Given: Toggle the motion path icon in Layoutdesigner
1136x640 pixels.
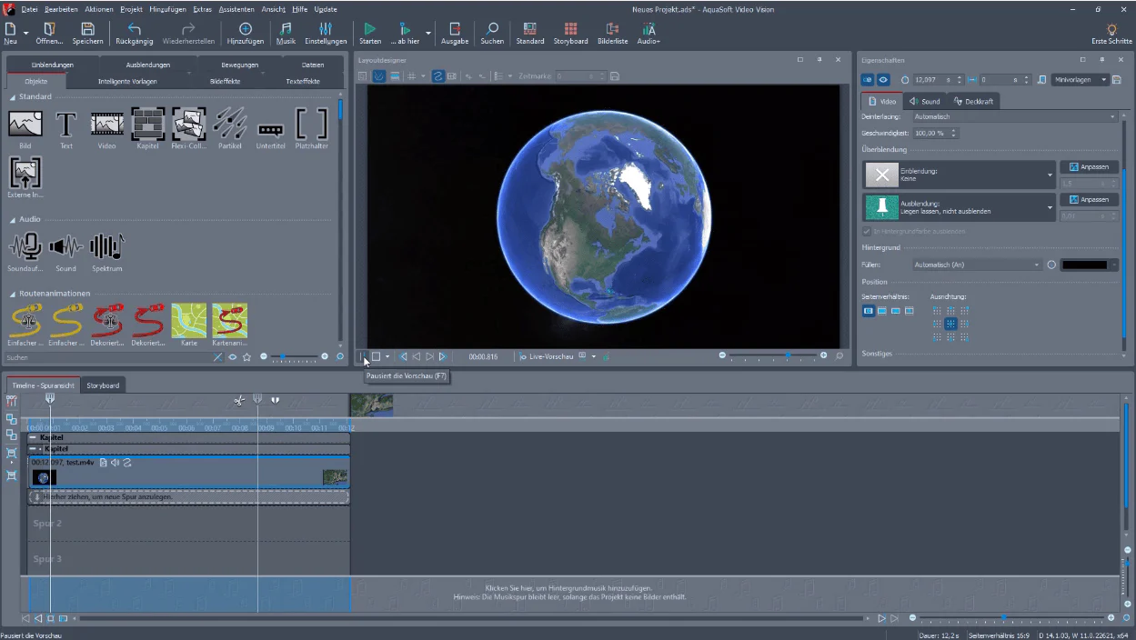Looking at the screenshot, I should 437,76.
